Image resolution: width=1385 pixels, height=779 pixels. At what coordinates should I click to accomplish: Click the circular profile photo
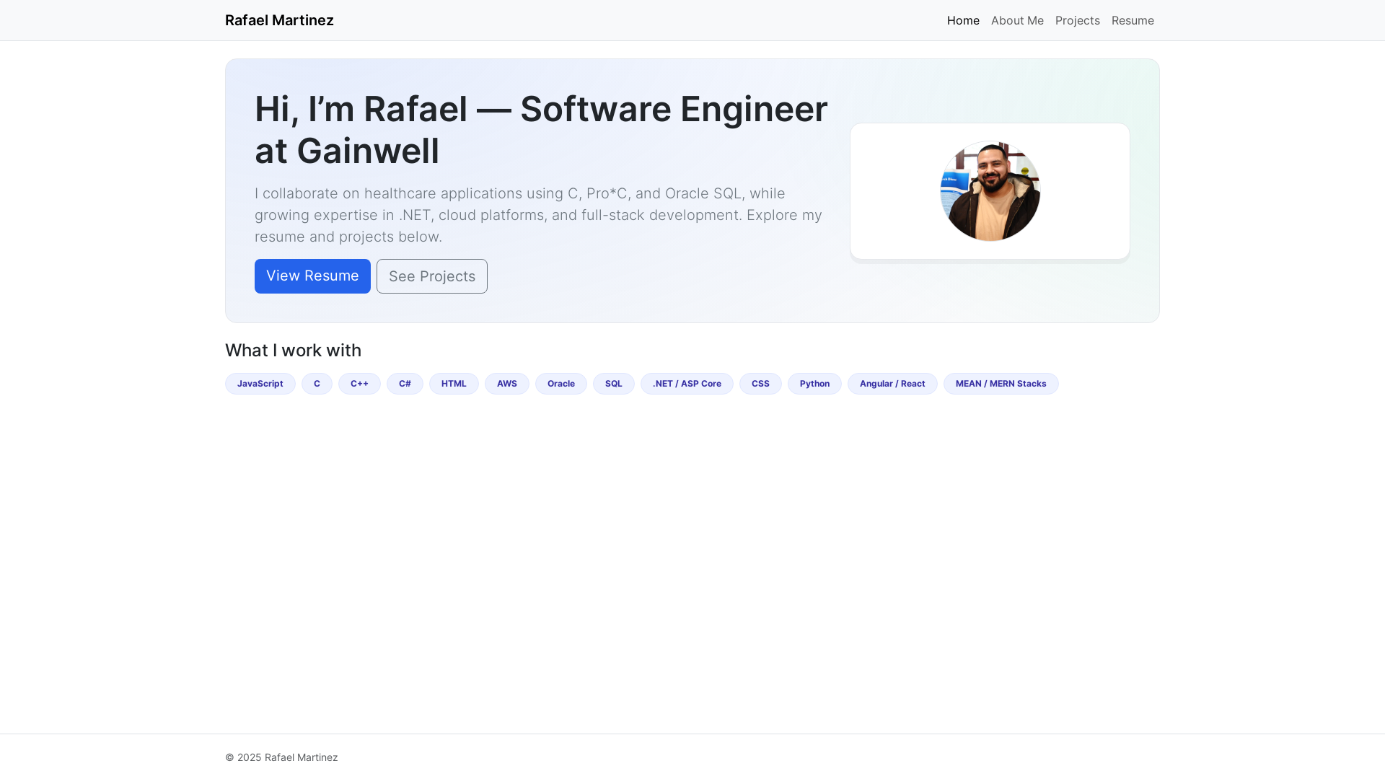[990, 191]
